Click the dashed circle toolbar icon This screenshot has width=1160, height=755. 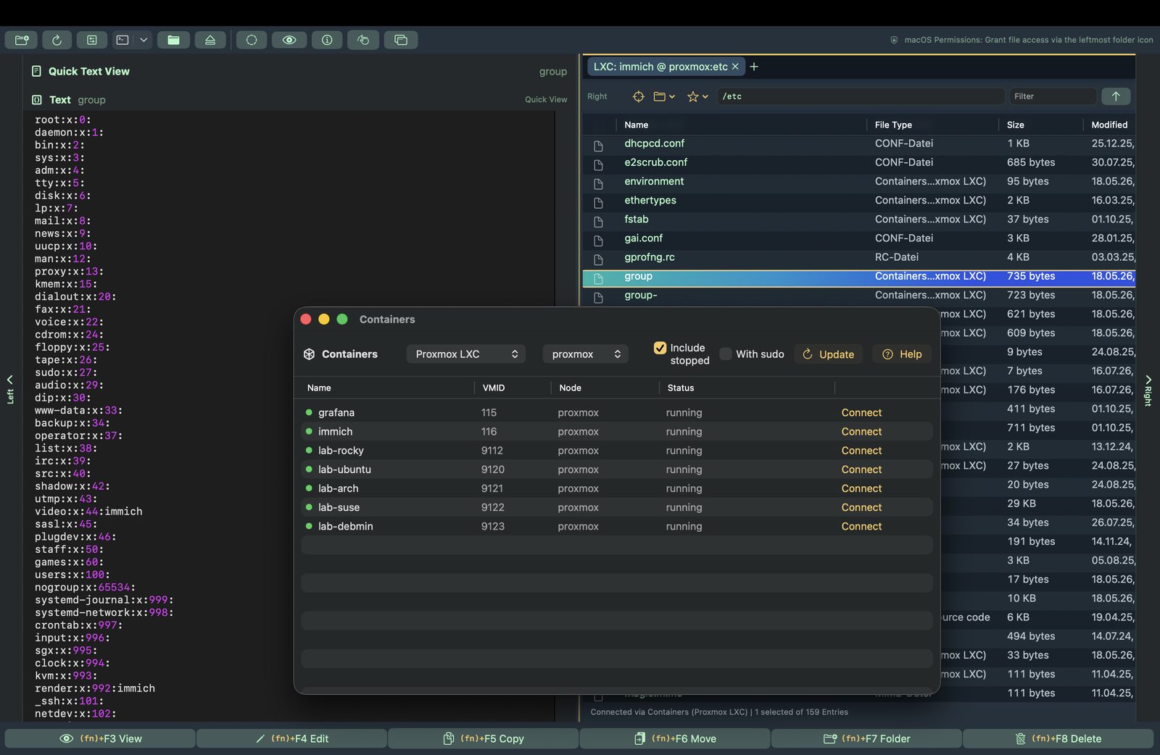click(252, 40)
